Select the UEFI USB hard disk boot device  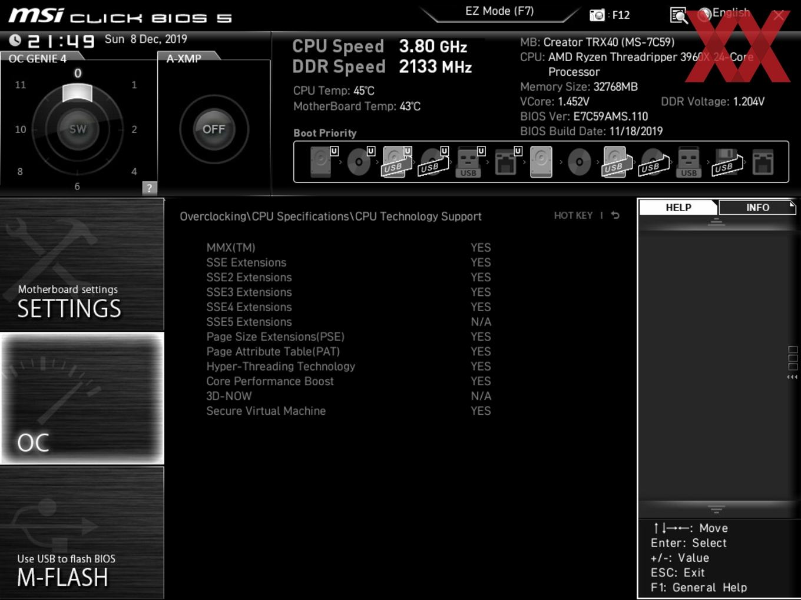[x=396, y=161]
